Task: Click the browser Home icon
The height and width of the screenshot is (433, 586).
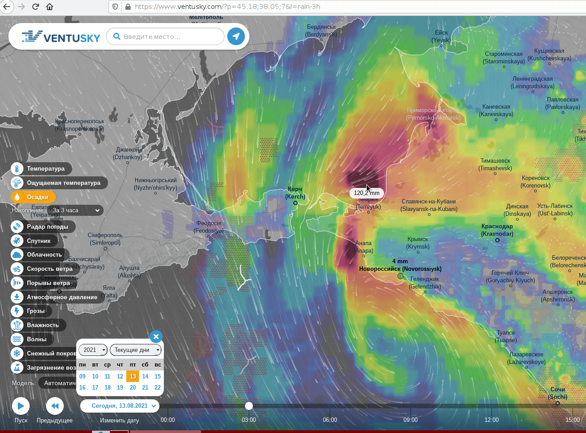Action: tap(50, 7)
